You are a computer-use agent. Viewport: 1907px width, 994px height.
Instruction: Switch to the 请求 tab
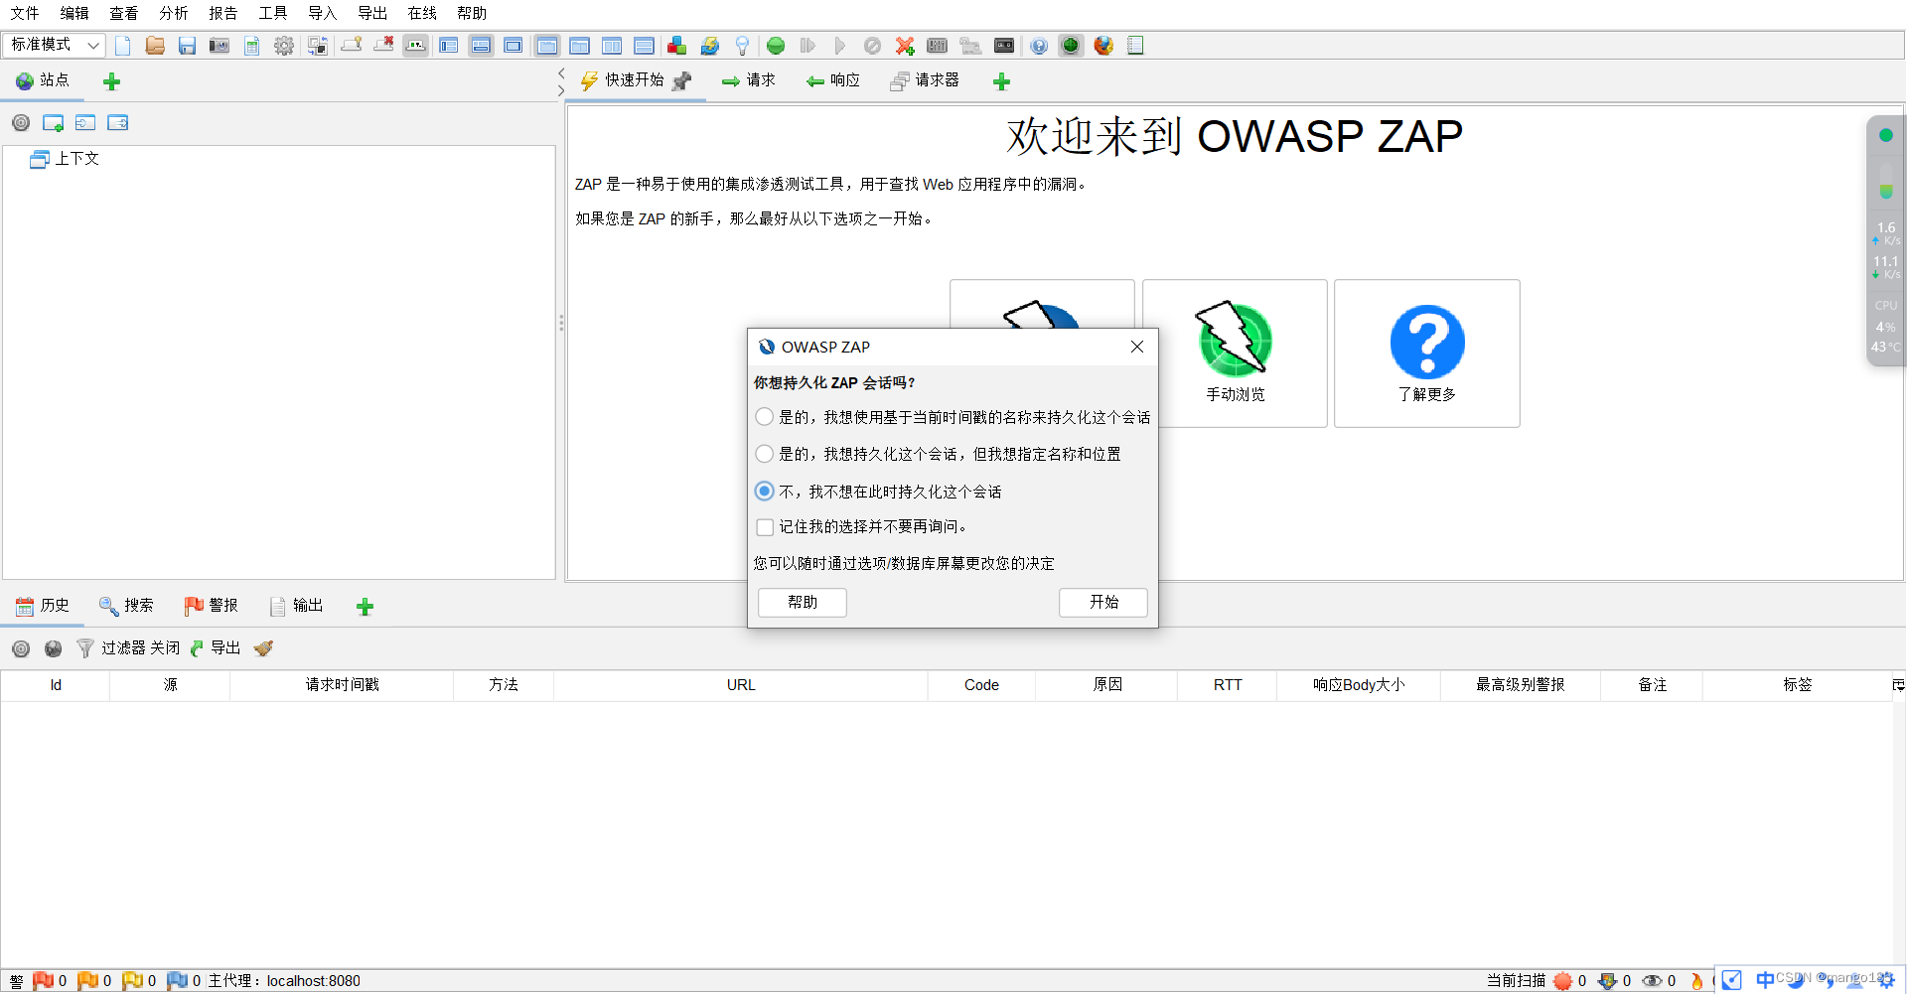pos(749,80)
